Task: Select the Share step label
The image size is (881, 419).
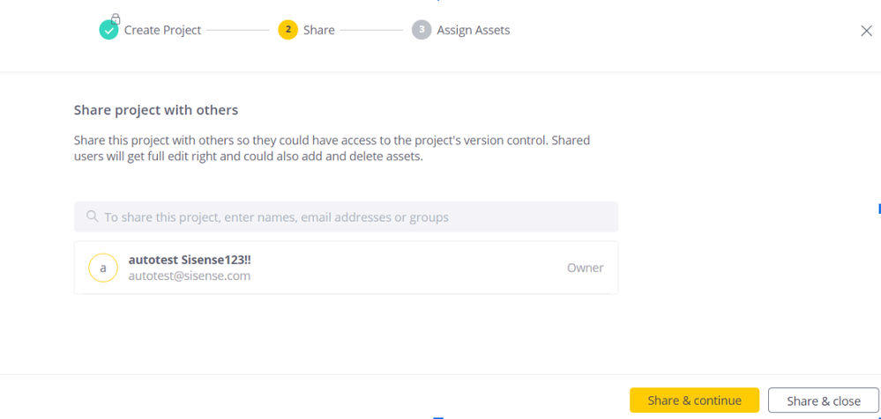Action: point(318,30)
